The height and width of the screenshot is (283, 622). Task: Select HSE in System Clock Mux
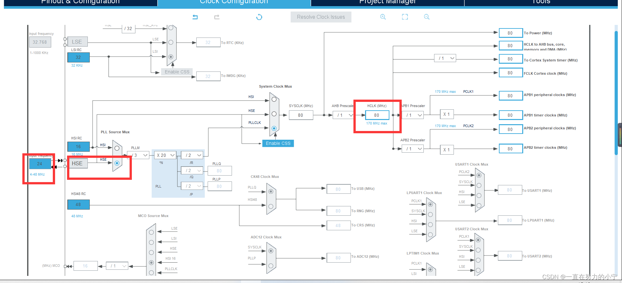tap(274, 114)
